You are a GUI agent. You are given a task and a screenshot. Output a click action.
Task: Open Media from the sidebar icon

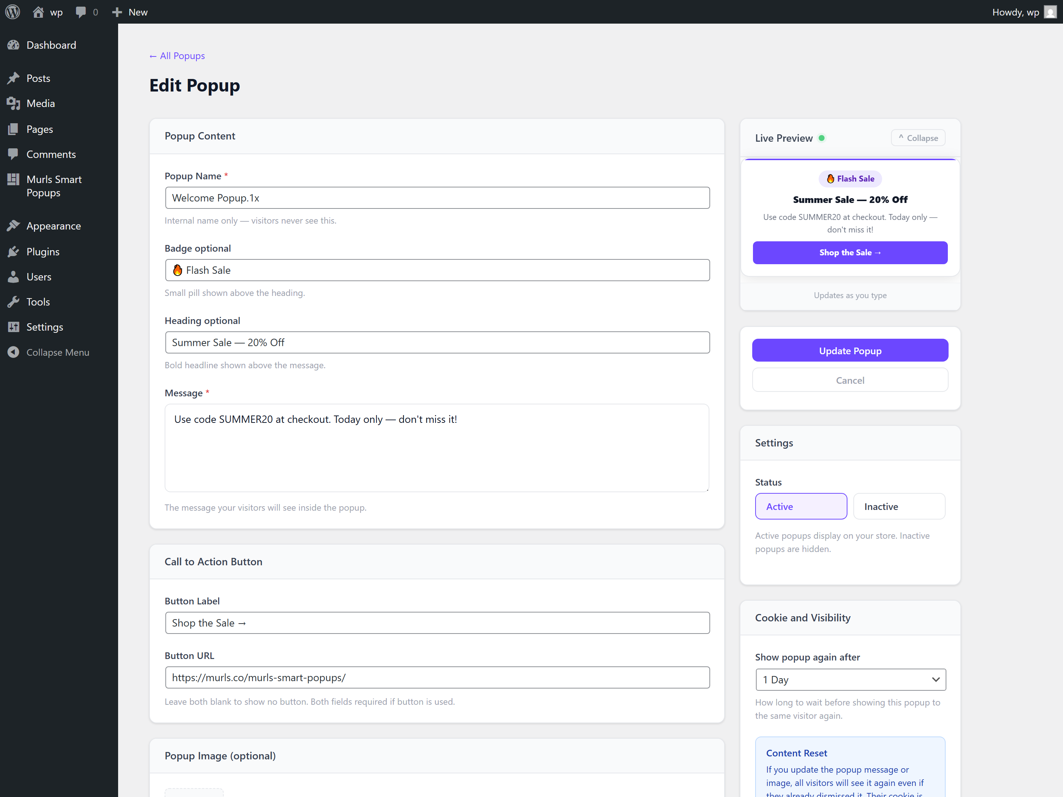[x=13, y=103]
